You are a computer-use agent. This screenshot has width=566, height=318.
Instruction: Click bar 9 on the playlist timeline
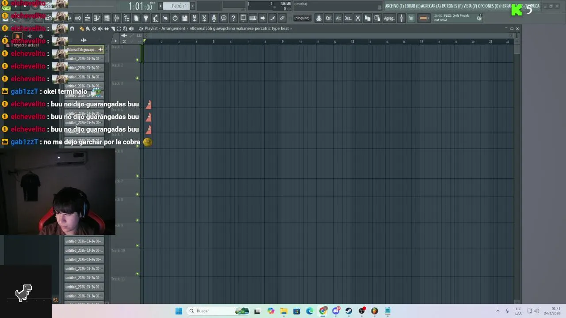pyautogui.click(x=283, y=42)
